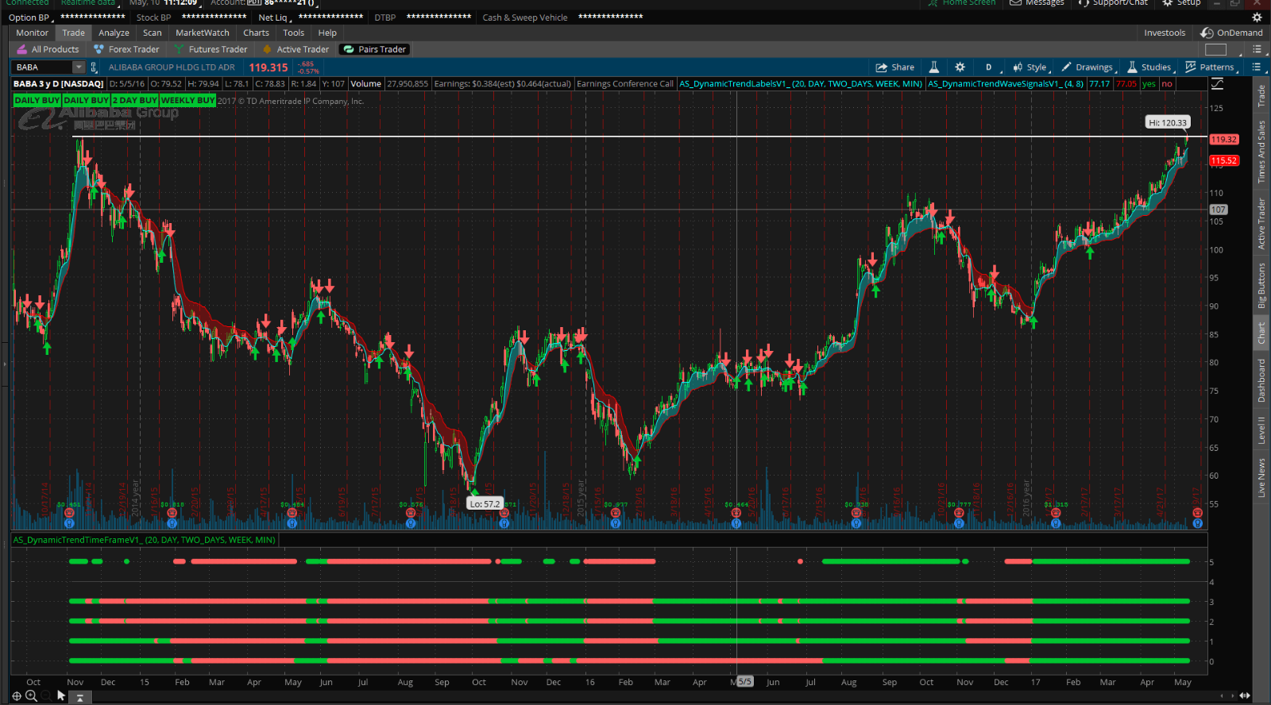Click the BABA symbol input field
The height and width of the screenshot is (705, 1271).
[43, 67]
